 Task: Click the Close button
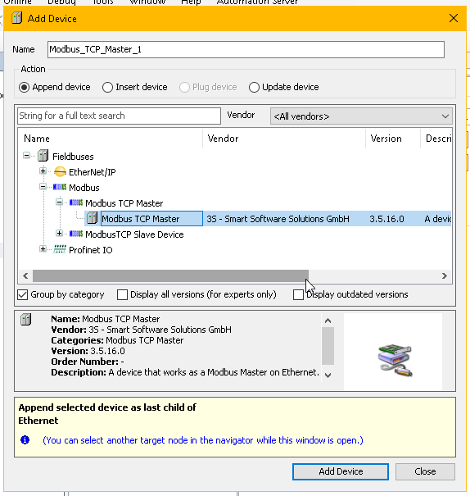coord(425,471)
